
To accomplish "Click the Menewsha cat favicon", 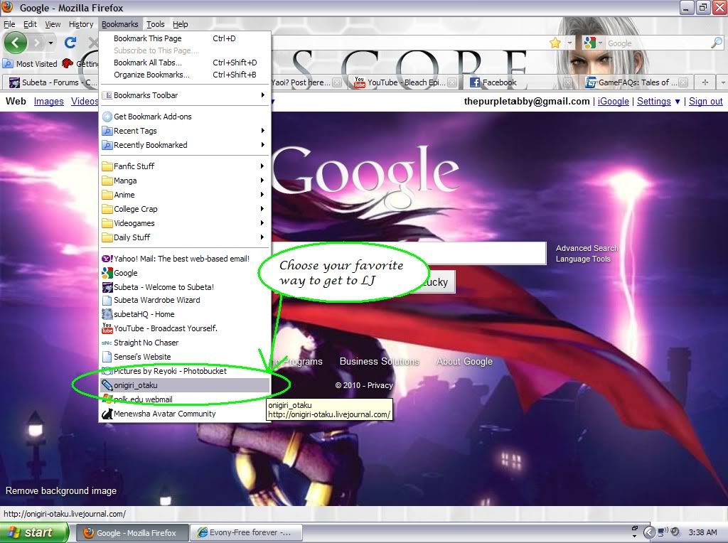I will pyautogui.click(x=107, y=414).
